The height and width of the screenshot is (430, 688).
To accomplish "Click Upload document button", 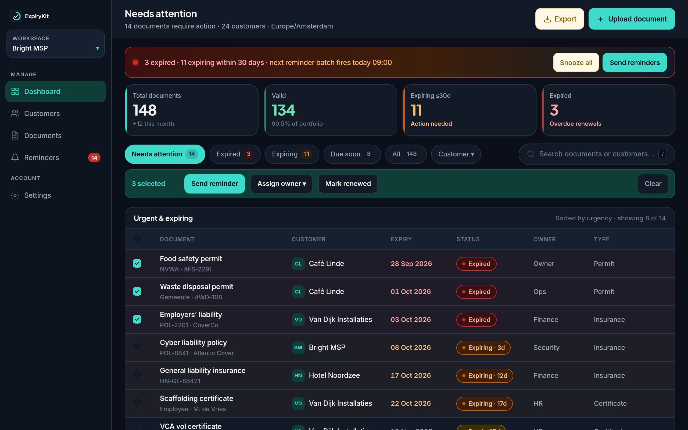I will (x=631, y=19).
